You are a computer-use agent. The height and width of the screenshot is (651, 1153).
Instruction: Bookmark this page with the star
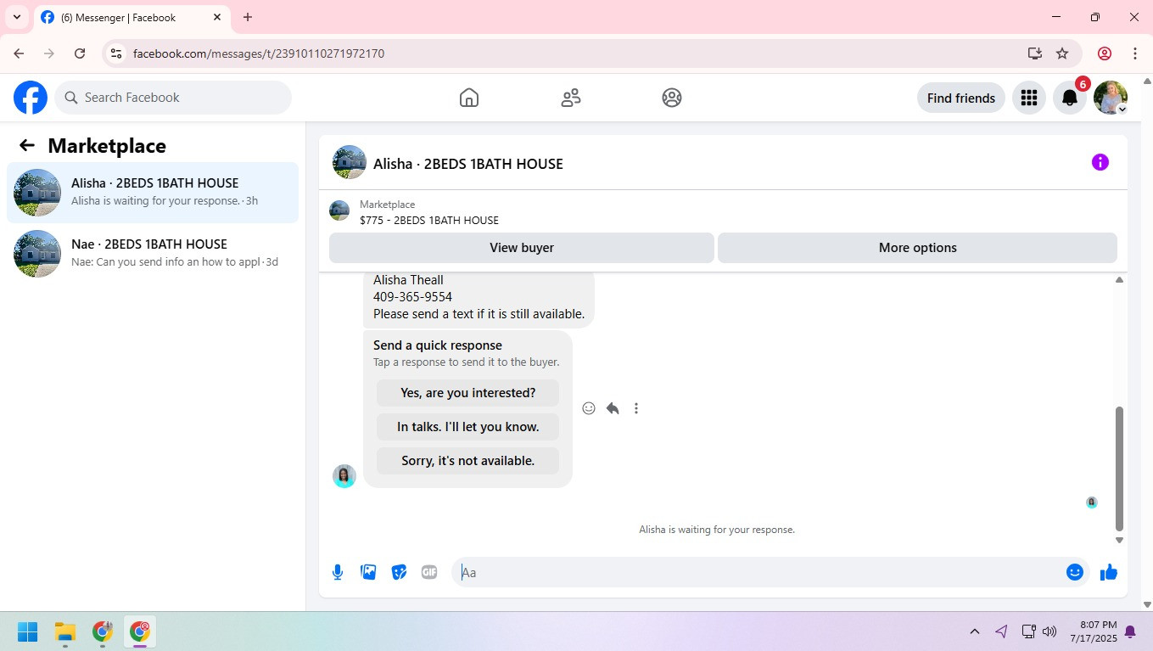pos(1062,53)
